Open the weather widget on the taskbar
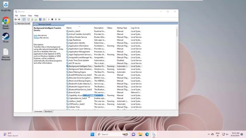Screen dimensions: 246x138 [10, 135]
